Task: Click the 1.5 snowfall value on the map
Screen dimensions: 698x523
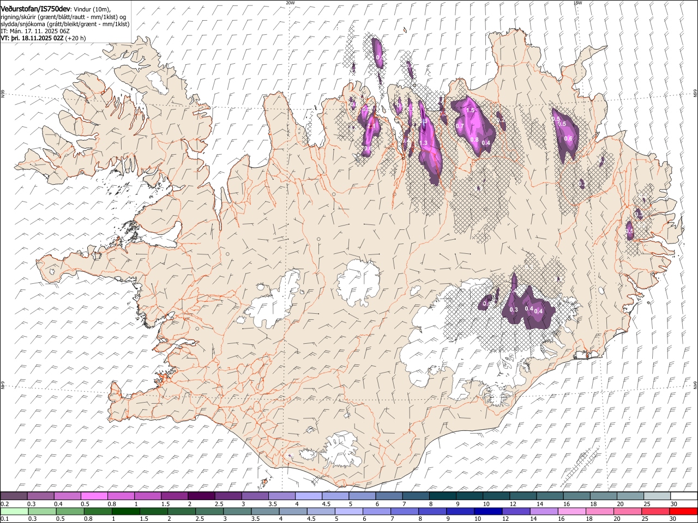Action: (x=471, y=111)
